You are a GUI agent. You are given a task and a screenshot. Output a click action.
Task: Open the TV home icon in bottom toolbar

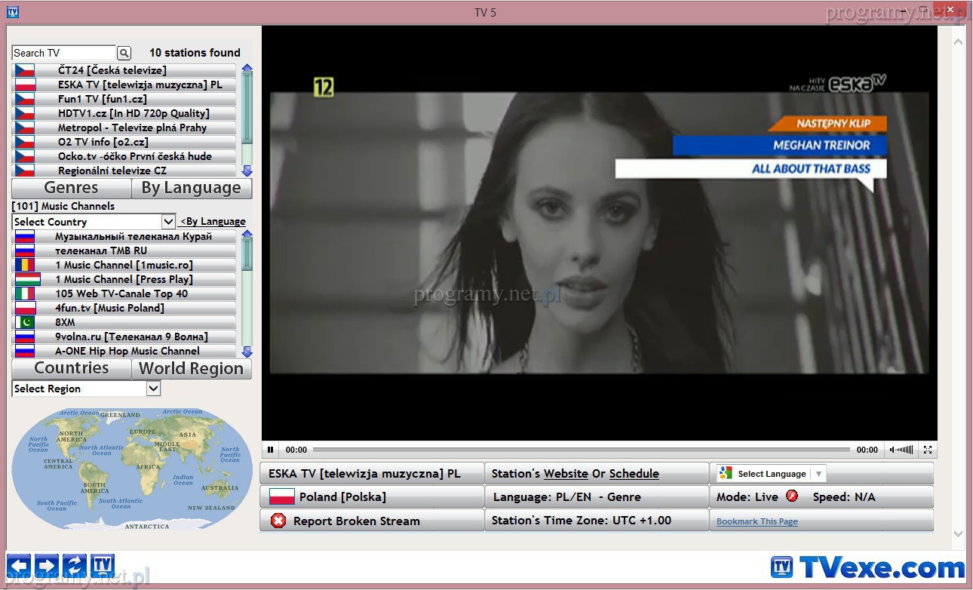click(x=103, y=565)
